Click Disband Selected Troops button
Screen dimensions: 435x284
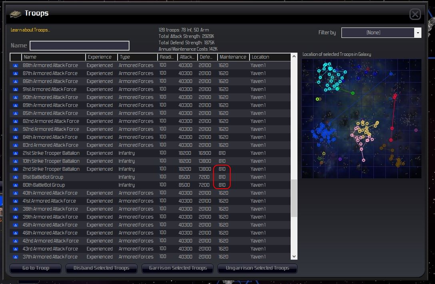click(101, 268)
